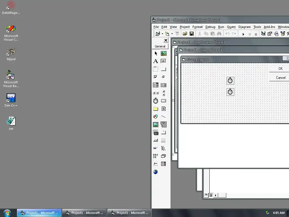
Task: Open the Format menu
Action: point(197,27)
